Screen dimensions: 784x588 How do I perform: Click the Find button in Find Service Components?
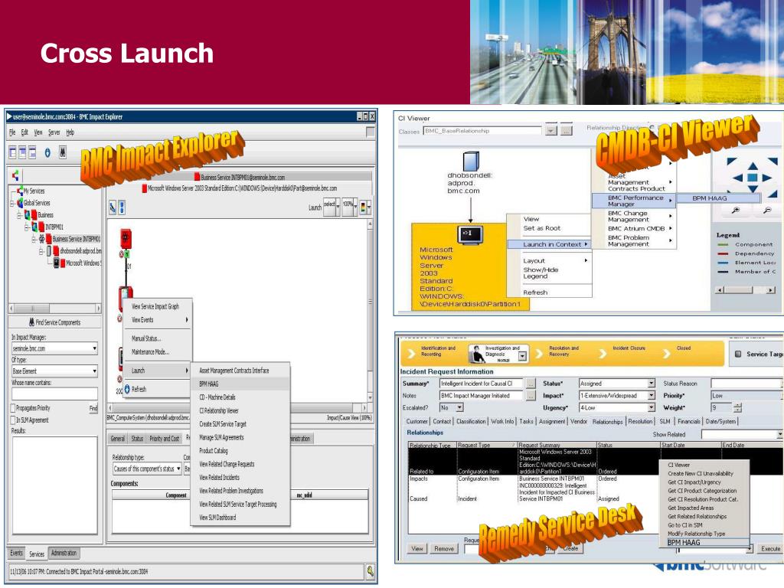coord(93,408)
